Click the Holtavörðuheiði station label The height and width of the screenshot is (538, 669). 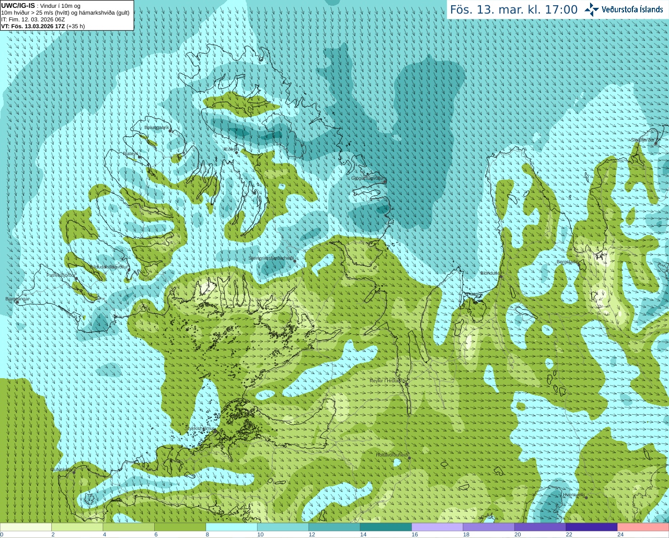tap(392, 455)
